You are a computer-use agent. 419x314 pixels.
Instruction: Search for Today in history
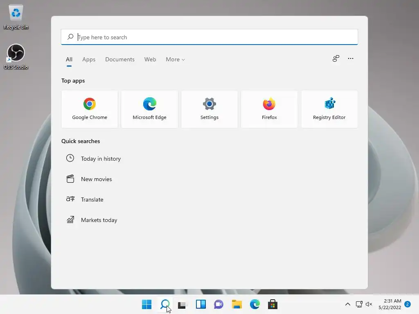(101, 159)
